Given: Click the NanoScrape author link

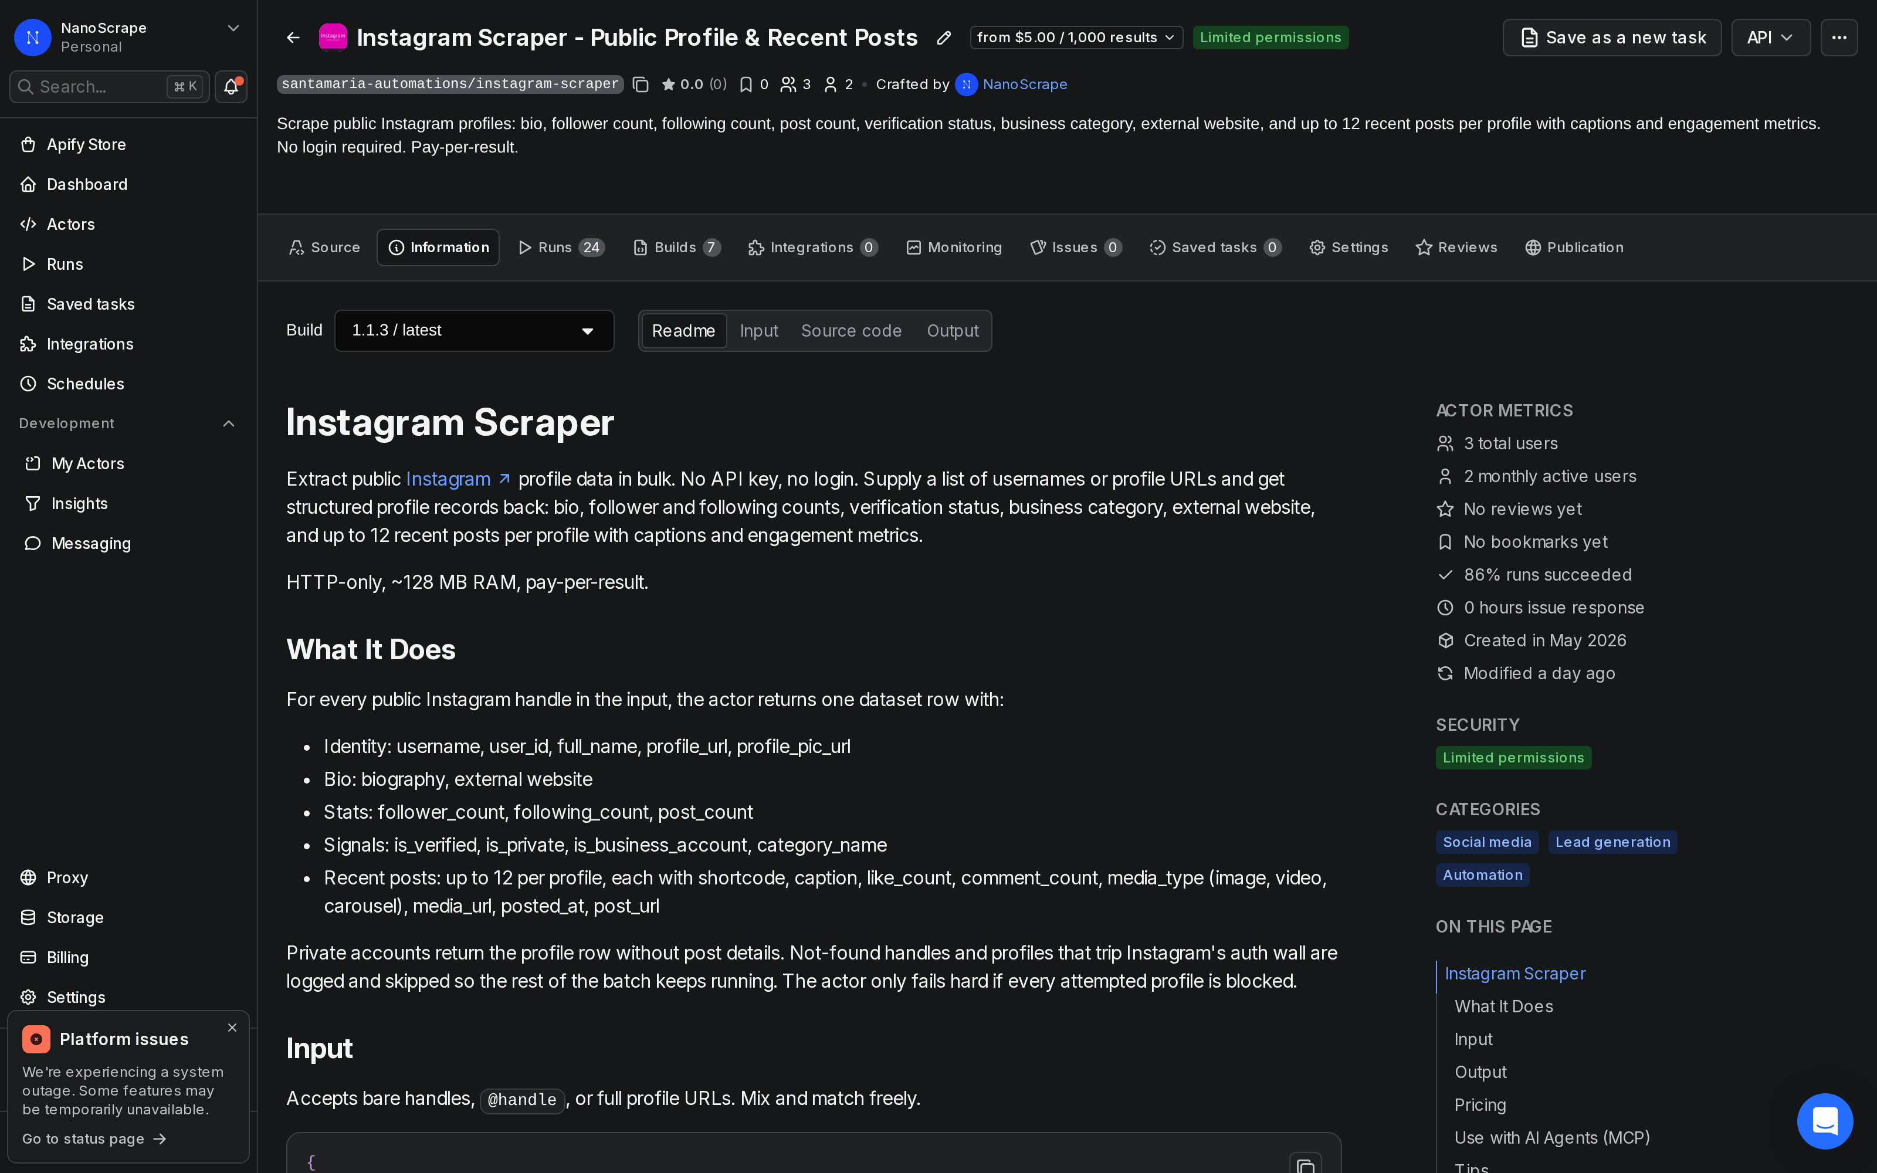Looking at the screenshot, I should pos(1025,84).
